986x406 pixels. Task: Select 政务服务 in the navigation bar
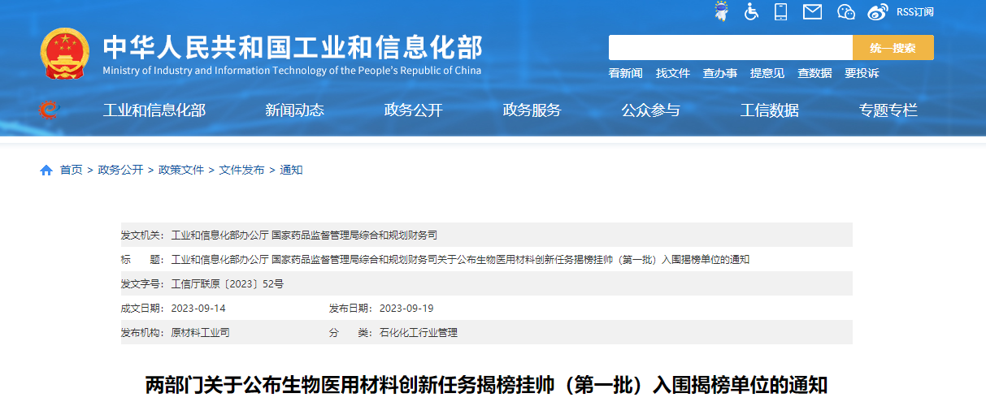[x=532, y=110]
